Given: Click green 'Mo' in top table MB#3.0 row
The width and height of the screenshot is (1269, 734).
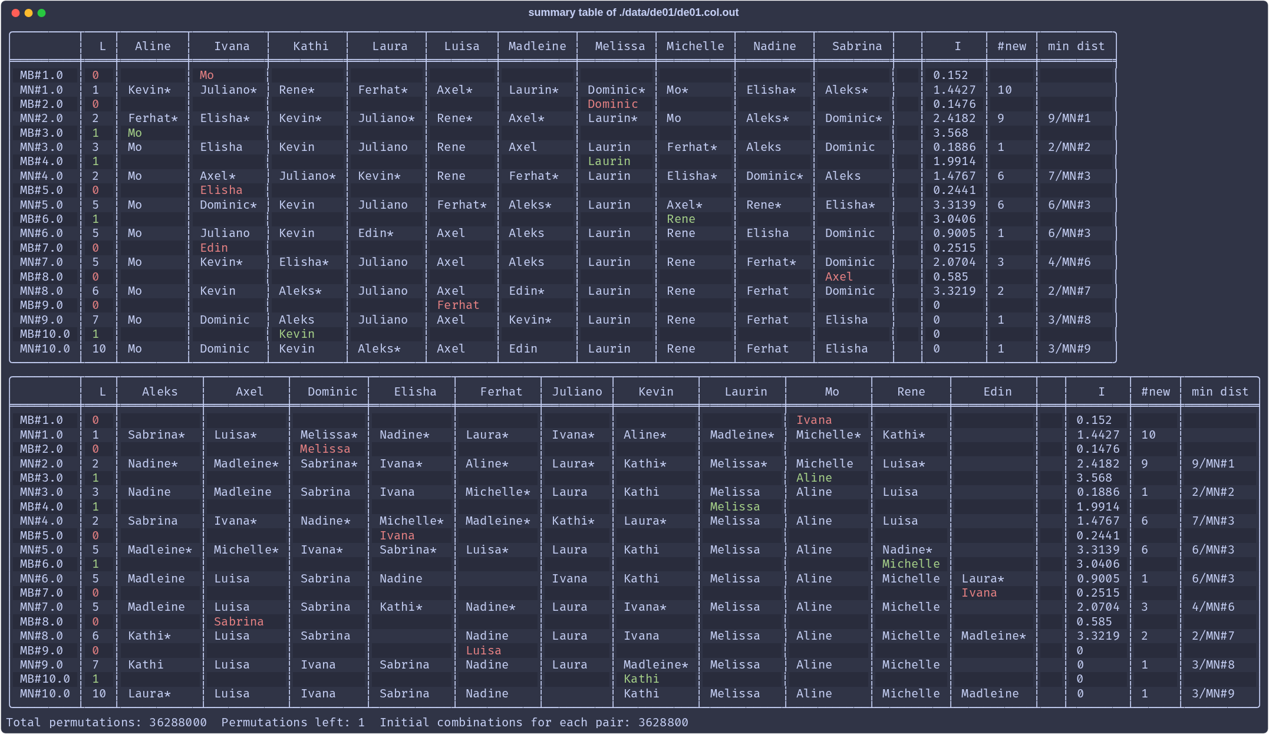Looking at the screenshot, I should [134, 133].
